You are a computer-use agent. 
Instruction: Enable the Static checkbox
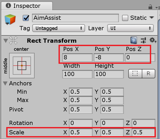(x=125, y=18)
